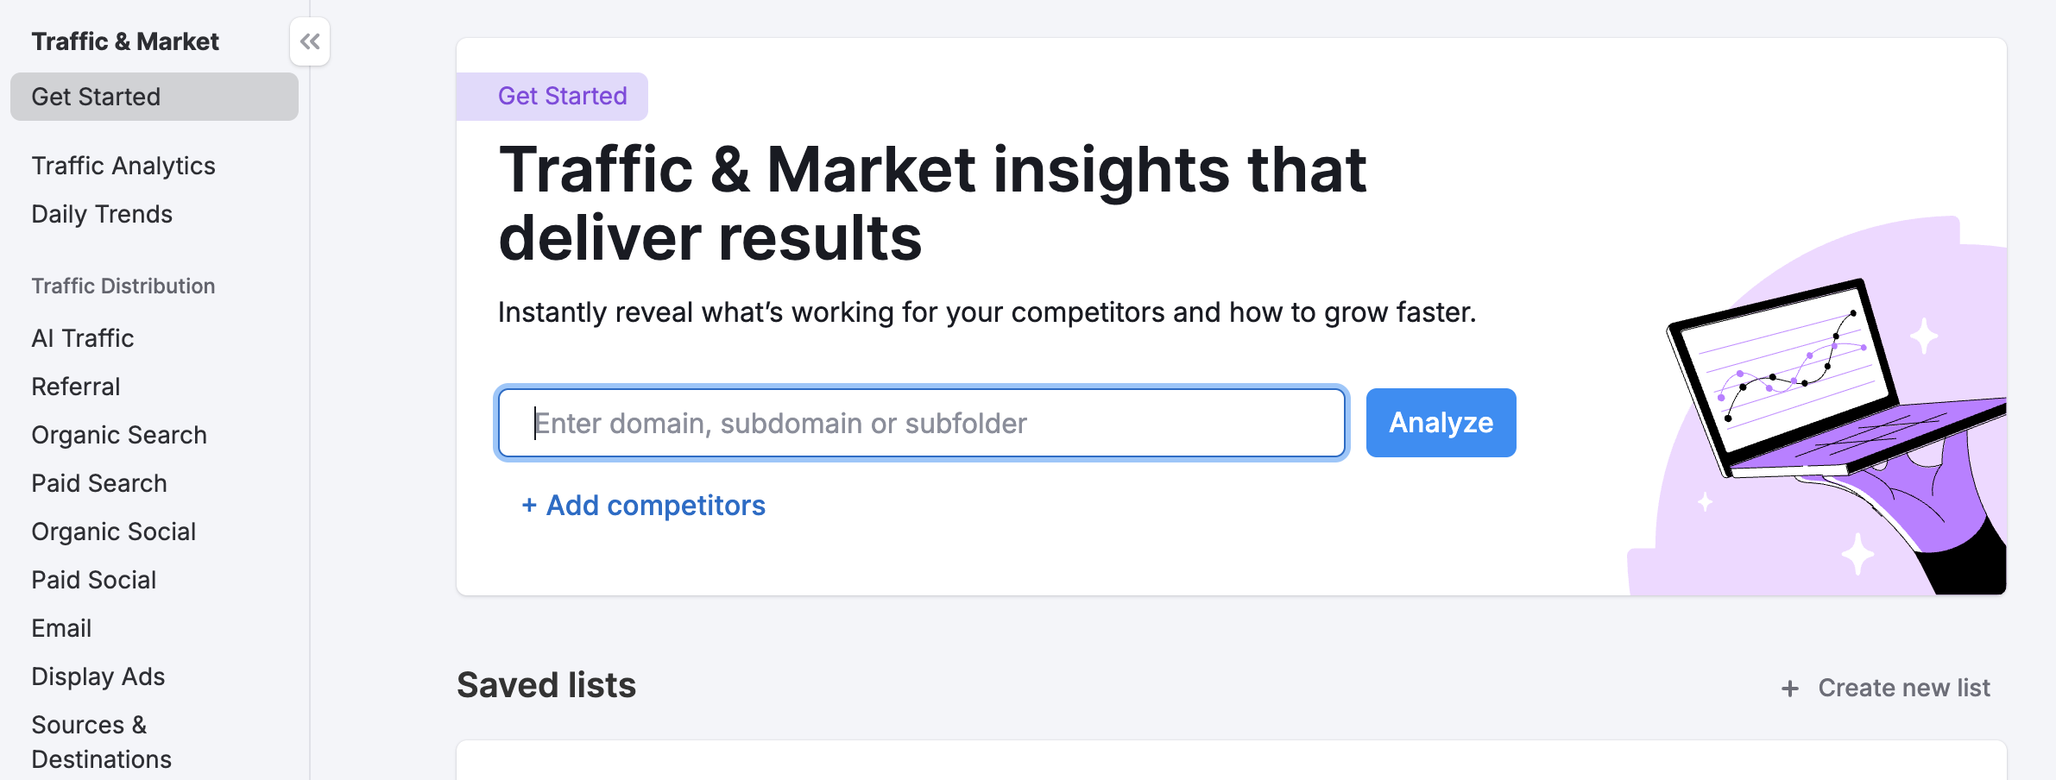This screenshot has width=2056, height=780.
Task: Open Traffic Analytics in sidebar
Action: tap(123, 166)
